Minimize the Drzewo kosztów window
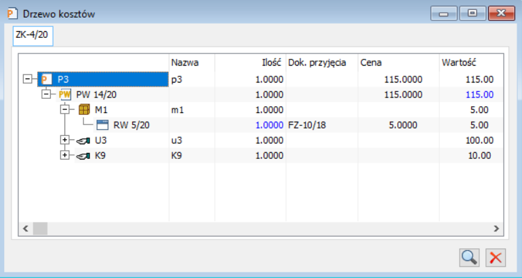The width and height of the screenshot is (522, 278). point(444,14)
